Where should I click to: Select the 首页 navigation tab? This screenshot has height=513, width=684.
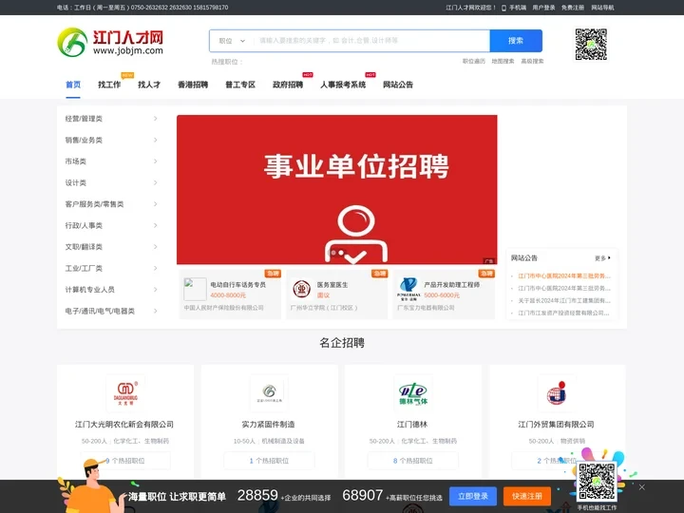click(x=73, y=85)
